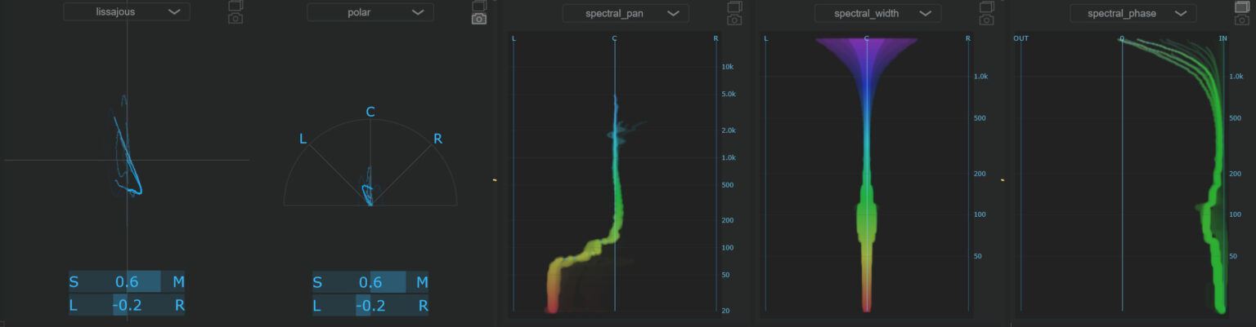
Task: Click the 50 frequency label in spectral_width
Action: [x=977, y=256]
